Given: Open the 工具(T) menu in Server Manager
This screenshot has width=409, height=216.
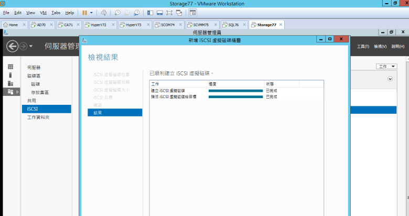Looking at the screenshot, I should click(x=363, y=46).
